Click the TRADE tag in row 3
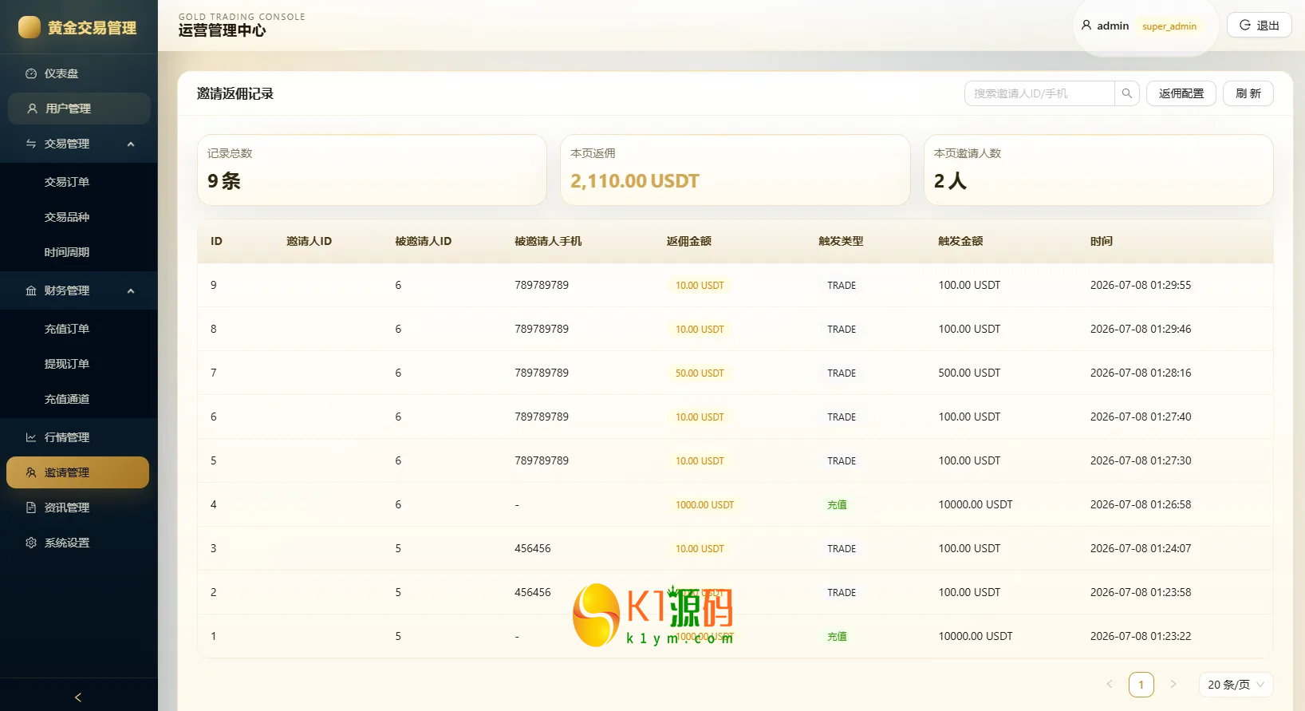The width and height of the screenshot is (1305, 711). (x=842, y=549)
